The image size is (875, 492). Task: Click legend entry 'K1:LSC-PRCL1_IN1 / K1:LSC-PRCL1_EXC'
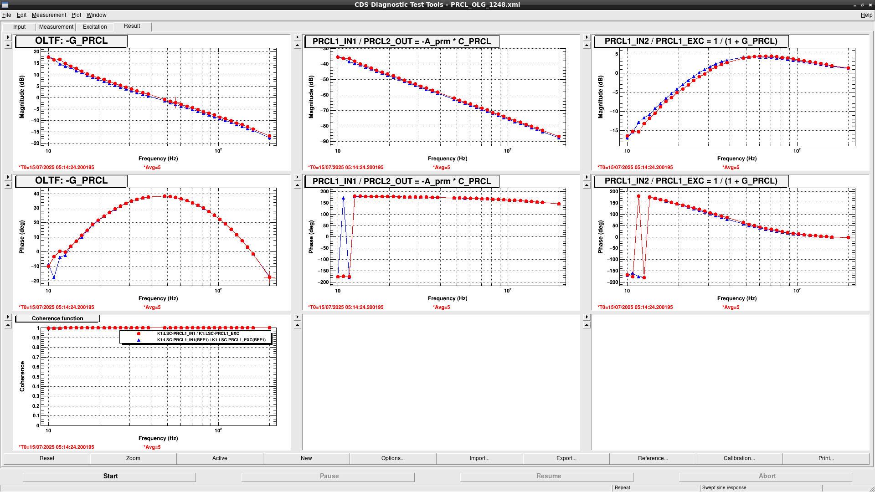(x=198, y=333)
